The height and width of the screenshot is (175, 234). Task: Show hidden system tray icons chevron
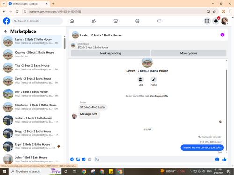coord(190,171)
